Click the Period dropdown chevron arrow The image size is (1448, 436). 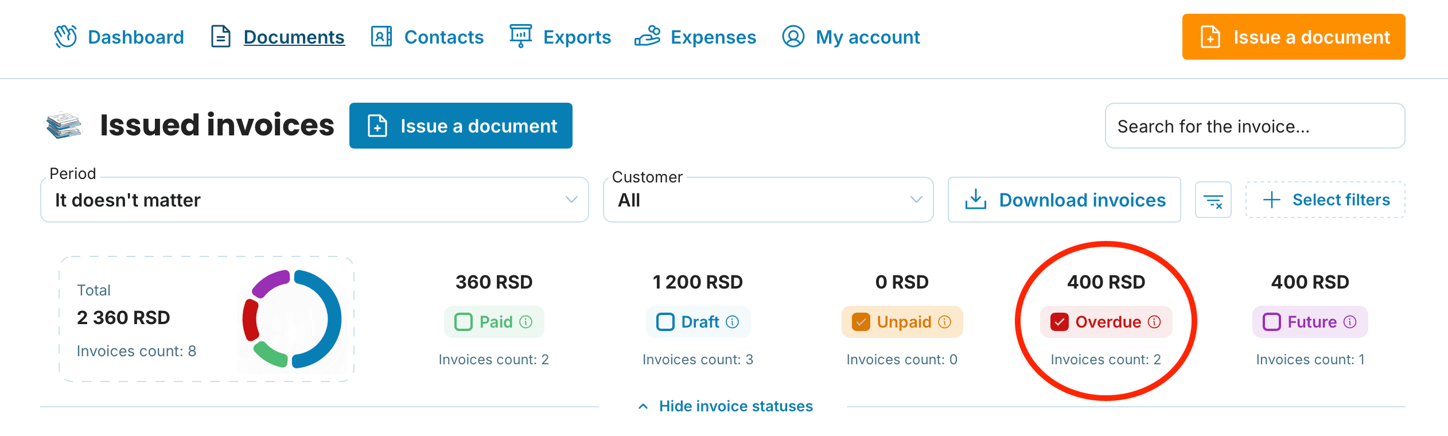click(x=571, y=200)
